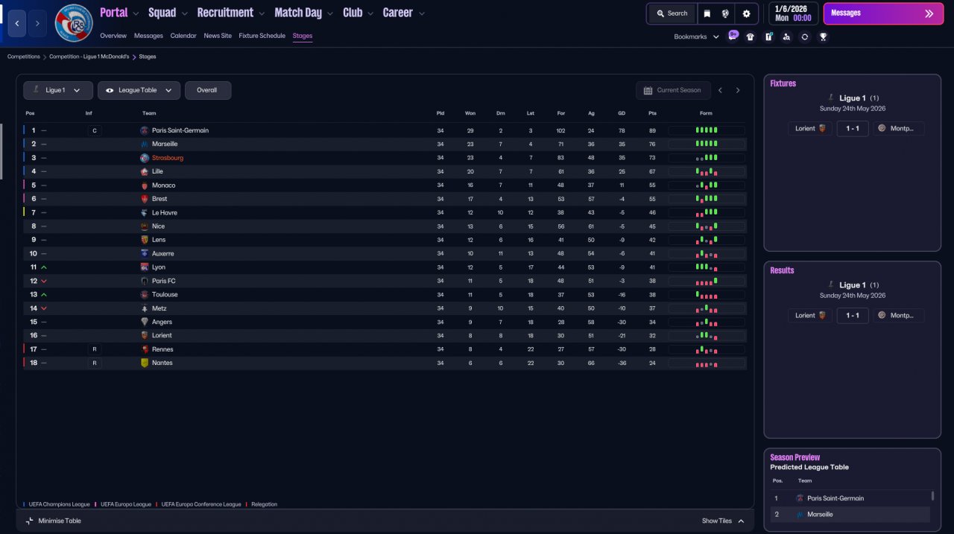Click the calendar icon beside Current Season
This screenshot has width=954, height=534.
pos(648,90)
